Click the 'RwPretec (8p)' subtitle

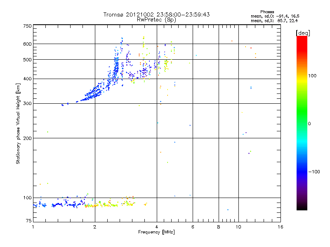[156, 20]
